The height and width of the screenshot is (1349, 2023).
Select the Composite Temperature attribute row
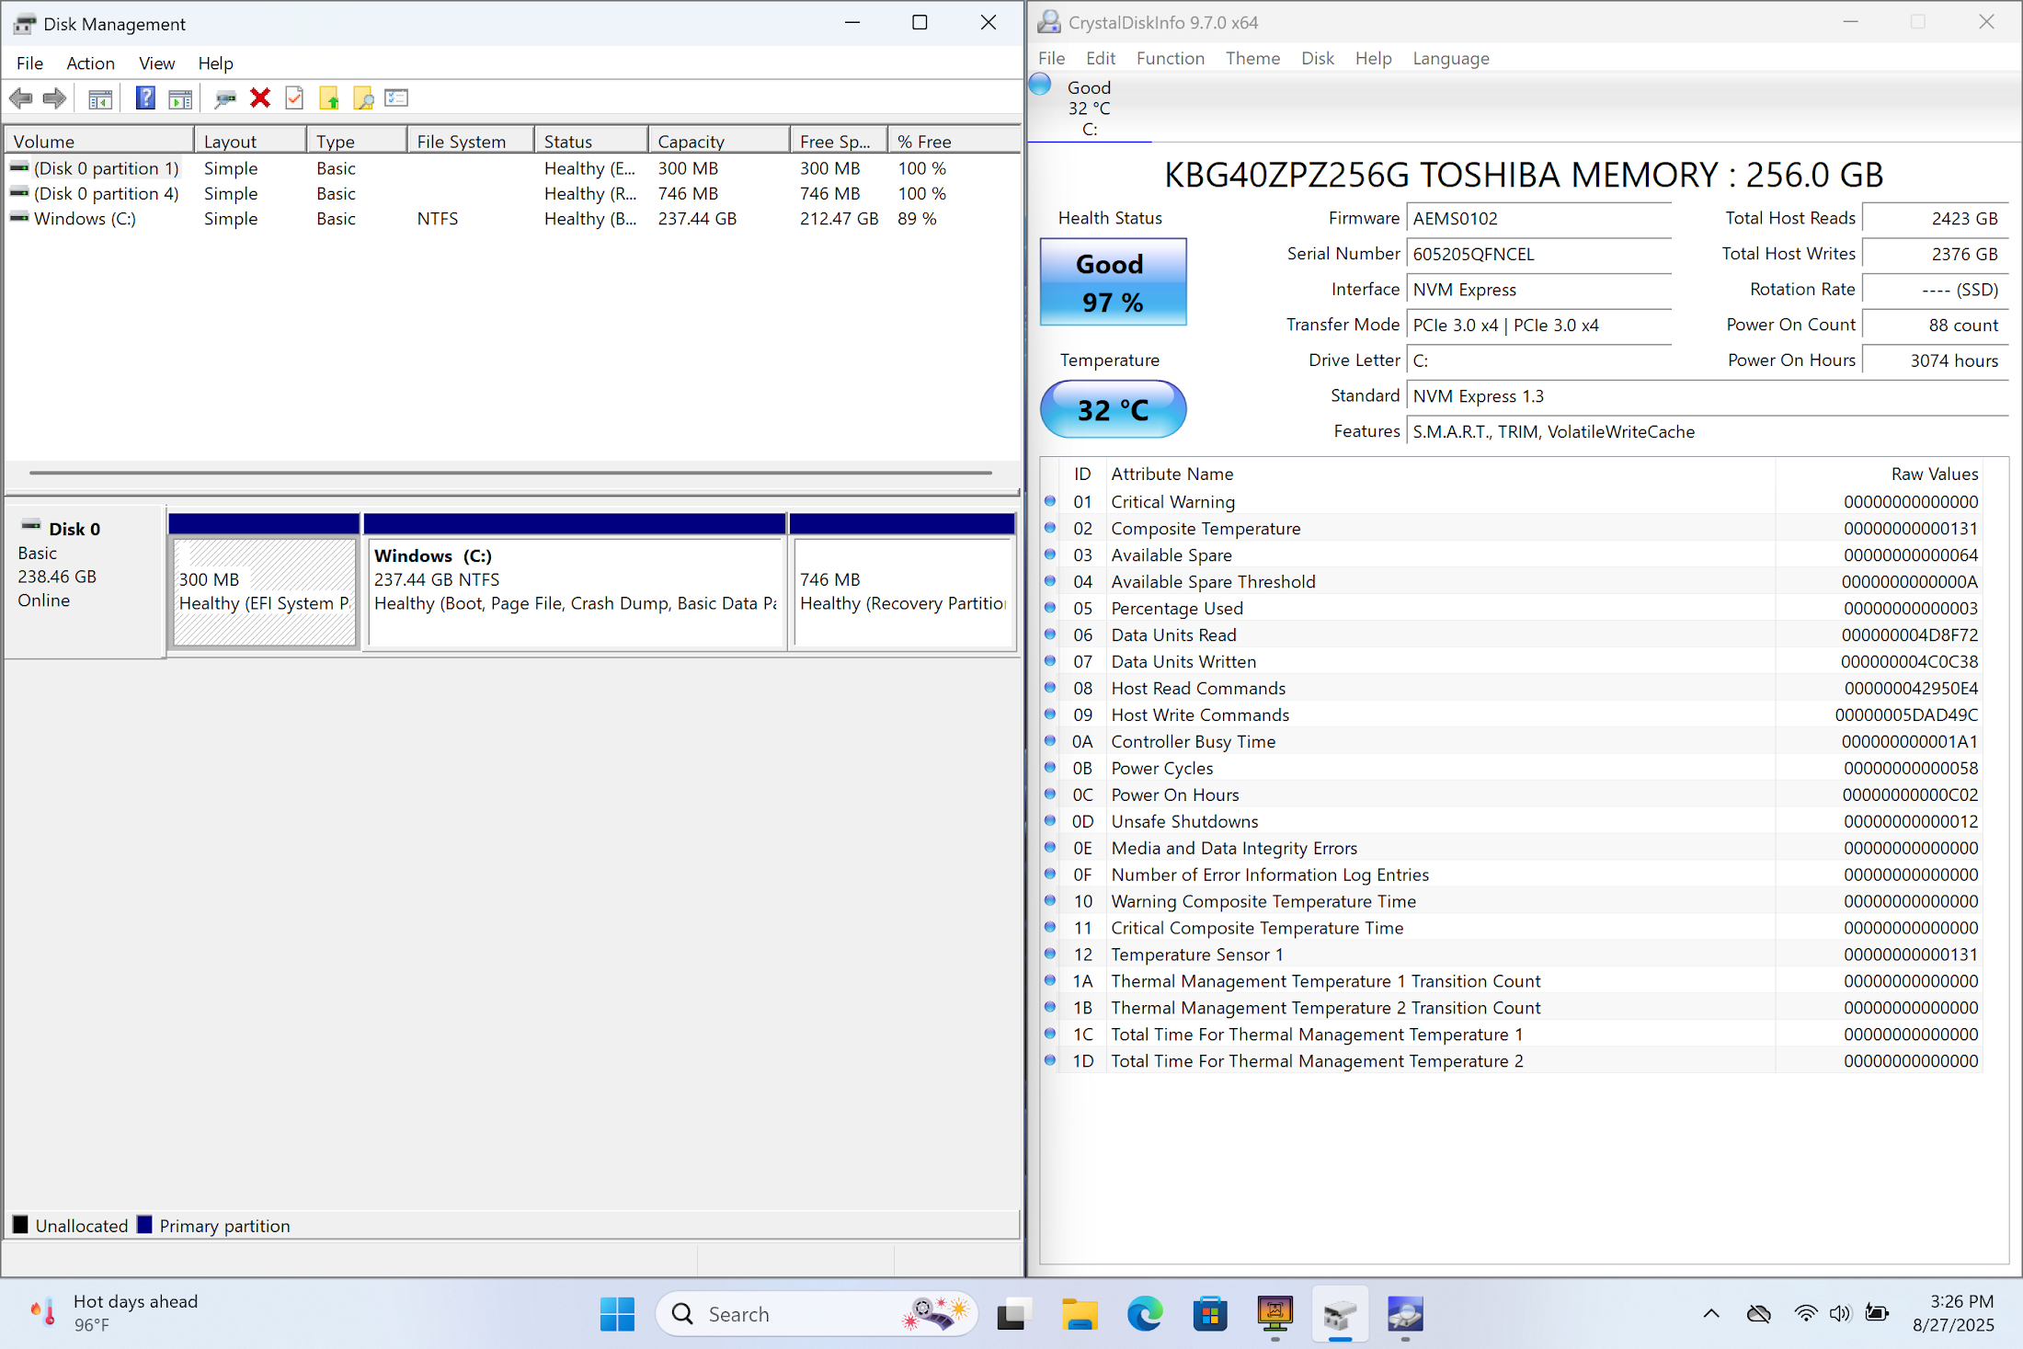click(1512, 528)
